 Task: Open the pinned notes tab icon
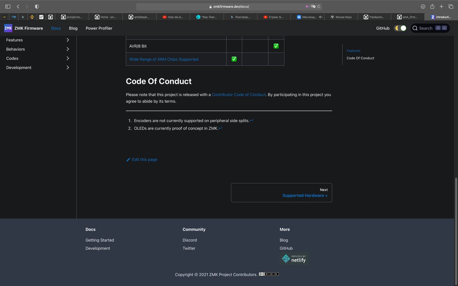pos(41,17)
